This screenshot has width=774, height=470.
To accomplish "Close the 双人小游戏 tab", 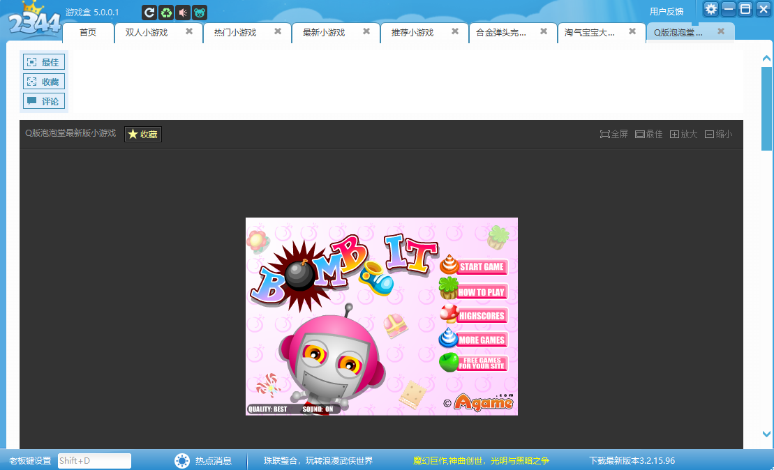I will pos(189,31).
